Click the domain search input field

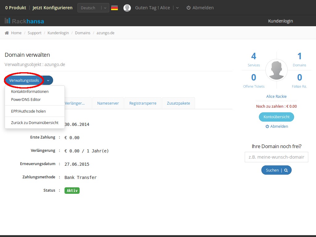point(276,157)
